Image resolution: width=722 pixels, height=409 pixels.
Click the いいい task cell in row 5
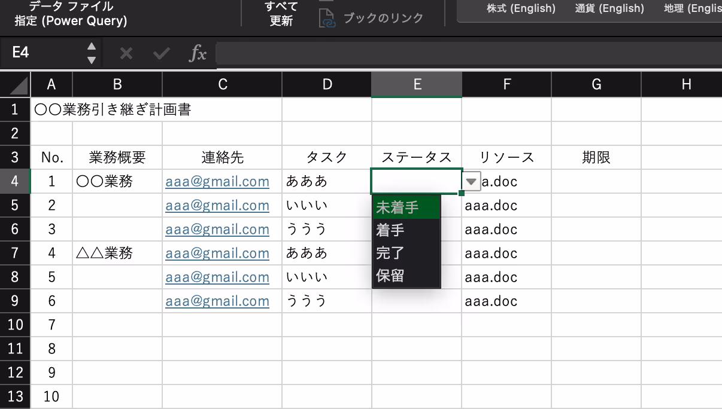point(327,205)
